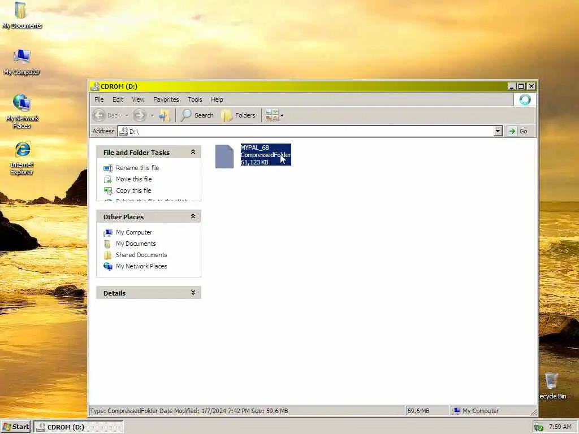Click the Forward toolbar arrow icon

139,115
